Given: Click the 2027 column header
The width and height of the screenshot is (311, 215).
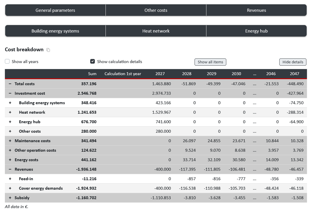Looking at the screenshot, I should click(160, 74).
